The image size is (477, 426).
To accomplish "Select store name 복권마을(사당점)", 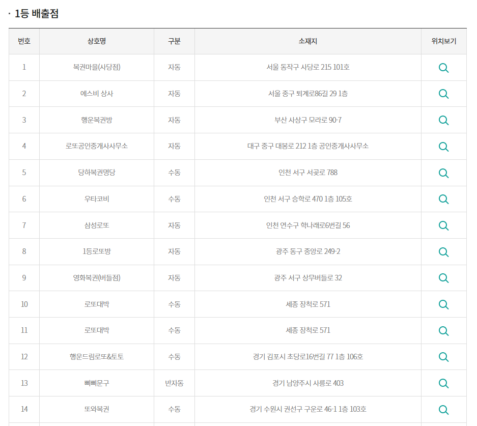I will pyautogui.click(x=97, y=67).
